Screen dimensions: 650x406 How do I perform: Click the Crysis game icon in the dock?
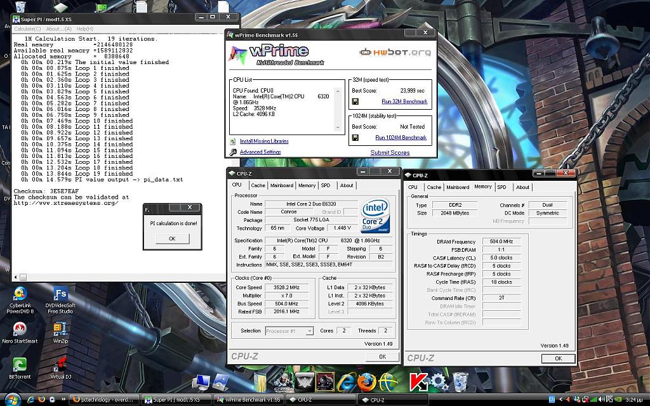(284, 383)
